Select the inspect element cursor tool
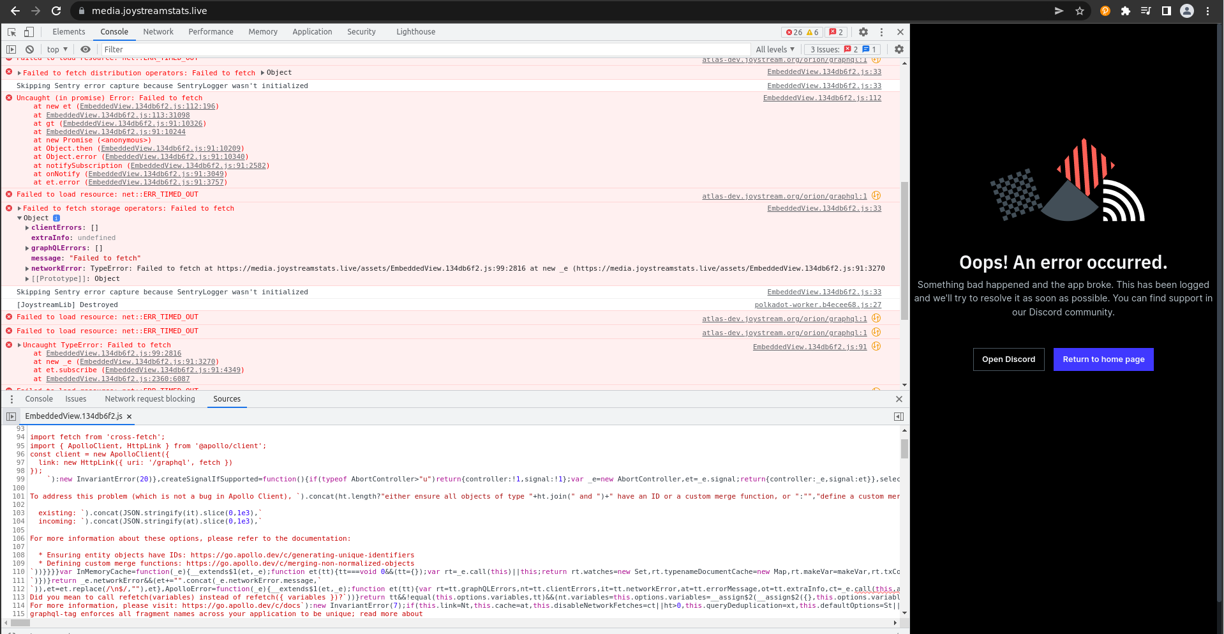 (11, 31)
